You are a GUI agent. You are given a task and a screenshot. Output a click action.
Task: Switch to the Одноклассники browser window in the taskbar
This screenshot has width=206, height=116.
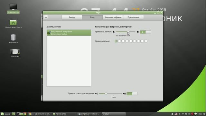39,114
